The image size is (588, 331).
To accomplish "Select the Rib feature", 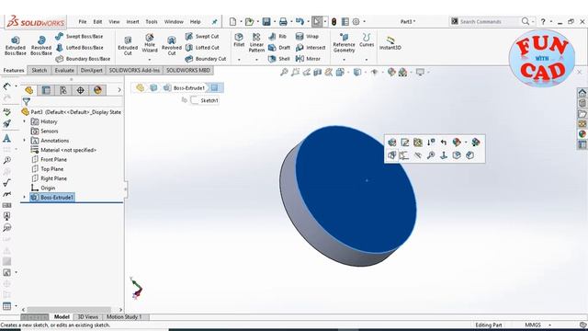I will click(277, 37).
